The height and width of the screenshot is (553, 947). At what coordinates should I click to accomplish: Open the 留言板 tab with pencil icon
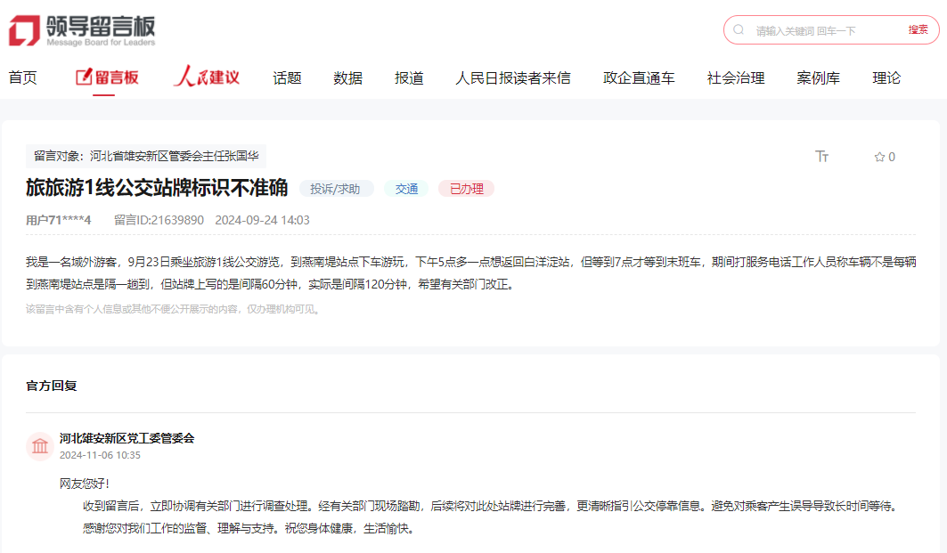tap(107, 77)
